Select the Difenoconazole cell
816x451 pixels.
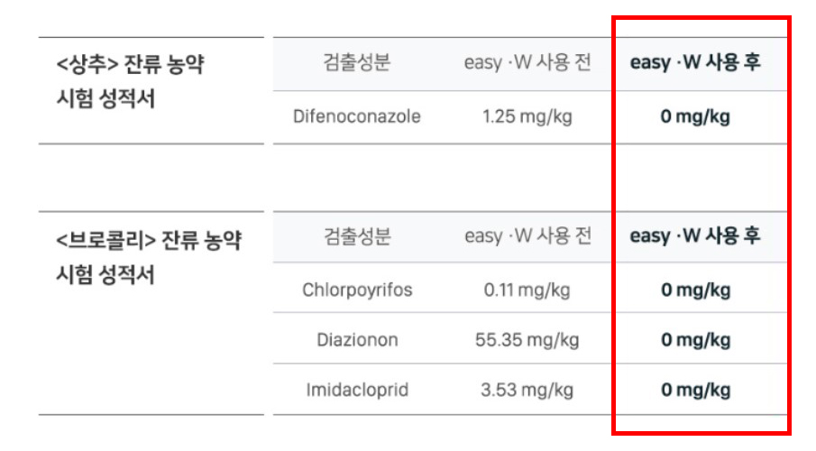point(357,116)
